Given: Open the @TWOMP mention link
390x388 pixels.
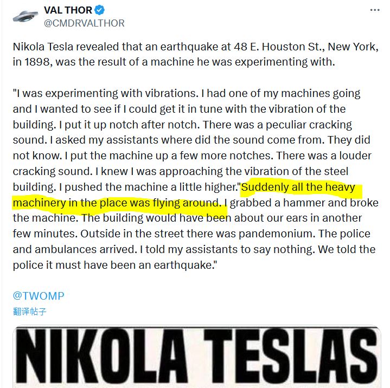Looking at the screenshot, I should pos(39,295).
